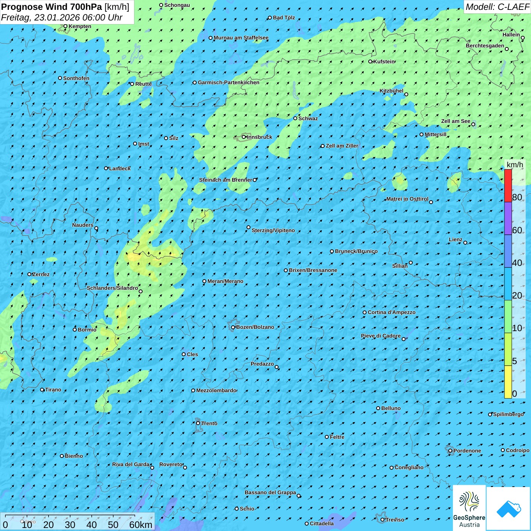Screen dimensions: 531x531
Task: Click the GeoSphere Austria logo
Action: 469,508
